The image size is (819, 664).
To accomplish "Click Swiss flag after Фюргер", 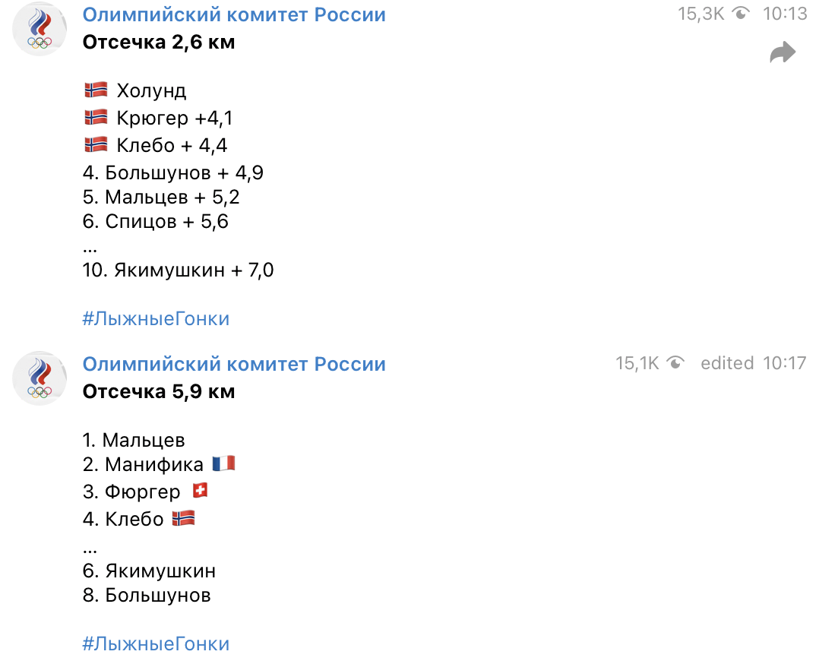I will pyautogui.click(x=200, y=491).
